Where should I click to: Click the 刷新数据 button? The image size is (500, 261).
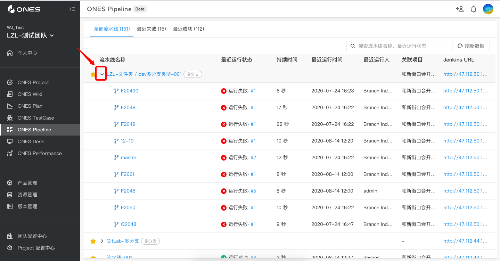pyautogui.click(x=471, y=46)
